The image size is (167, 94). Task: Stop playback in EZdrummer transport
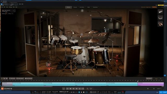point(70,89)
